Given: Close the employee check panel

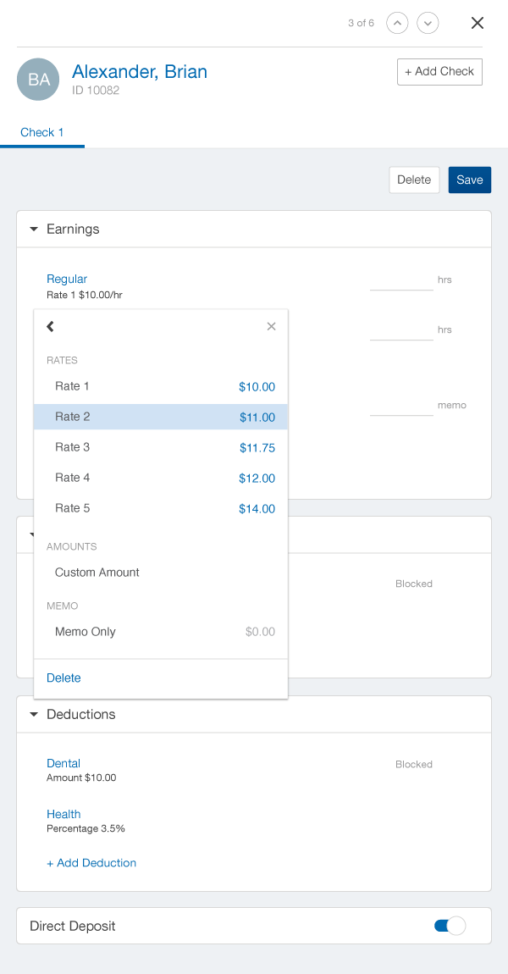Looking at the screenshot, I should click(x=478, y=23).
